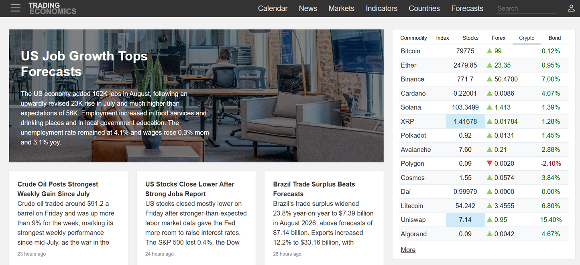Open the Cosmos row link
580x265 pixels.
tap(412, 178)
